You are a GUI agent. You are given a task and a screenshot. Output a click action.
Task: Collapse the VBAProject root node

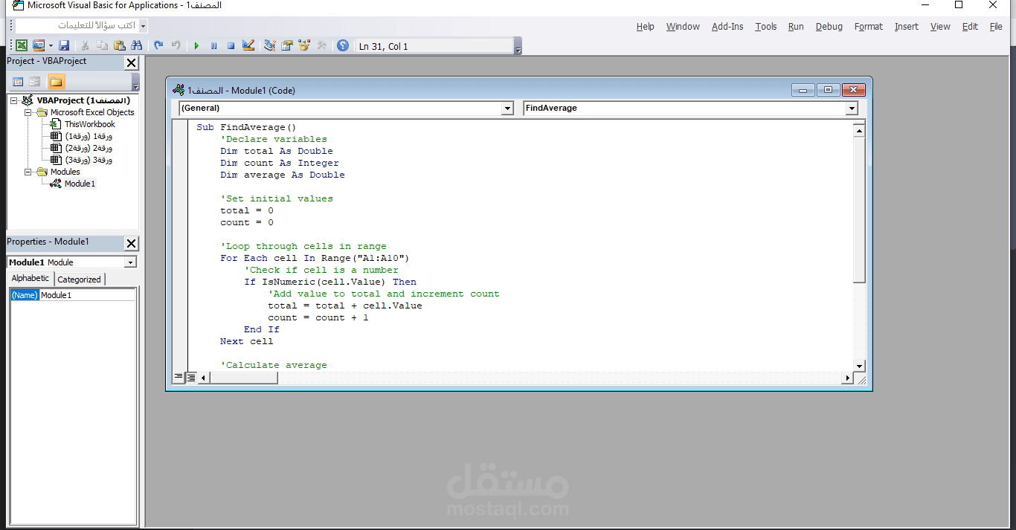[x=13, y=100]
